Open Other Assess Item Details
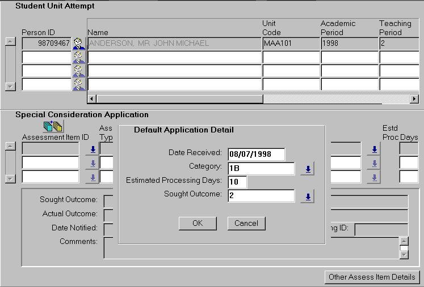Viewport: 424px width, 287px height. tap(372, 277)
